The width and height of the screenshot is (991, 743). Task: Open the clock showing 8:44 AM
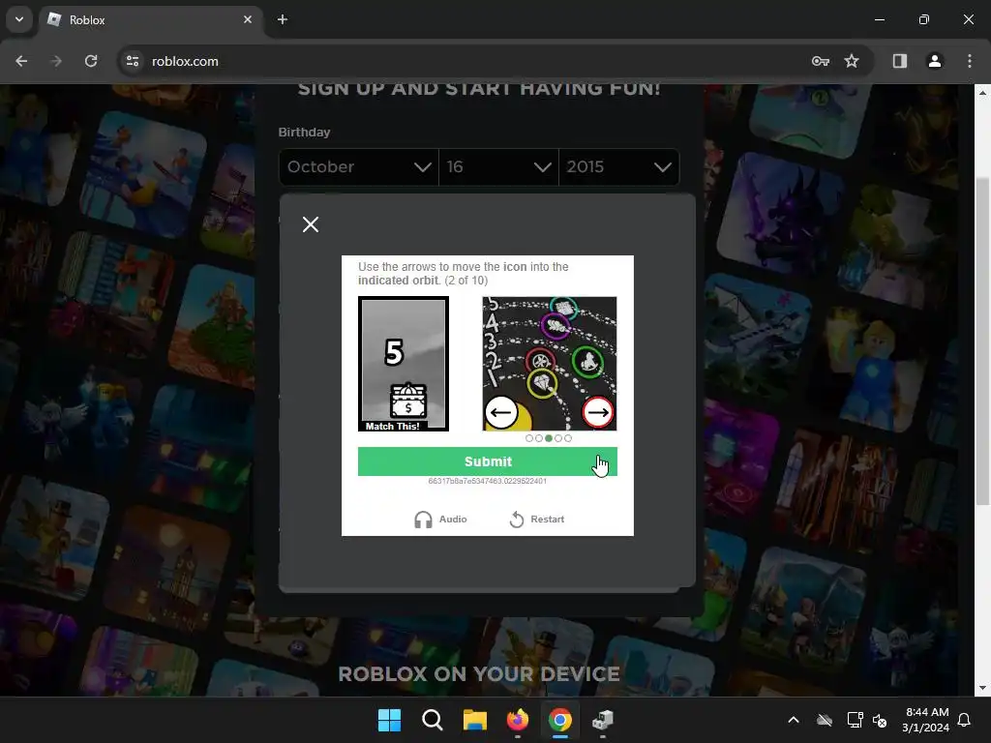925,720
